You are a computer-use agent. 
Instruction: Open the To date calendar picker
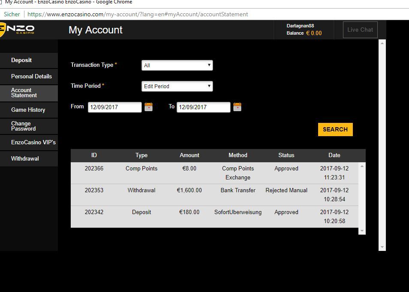coord(237,107)
